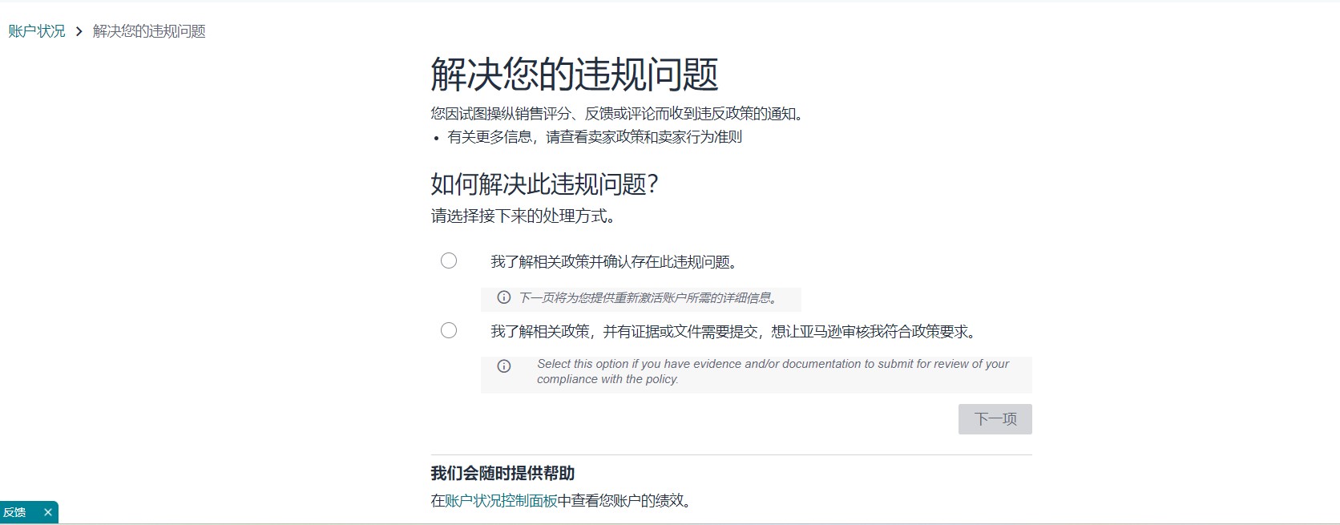The height and width of the screenshot is (525, 1340).
Task: Select the radio button for submitting evidence
Action: (449, 330)
